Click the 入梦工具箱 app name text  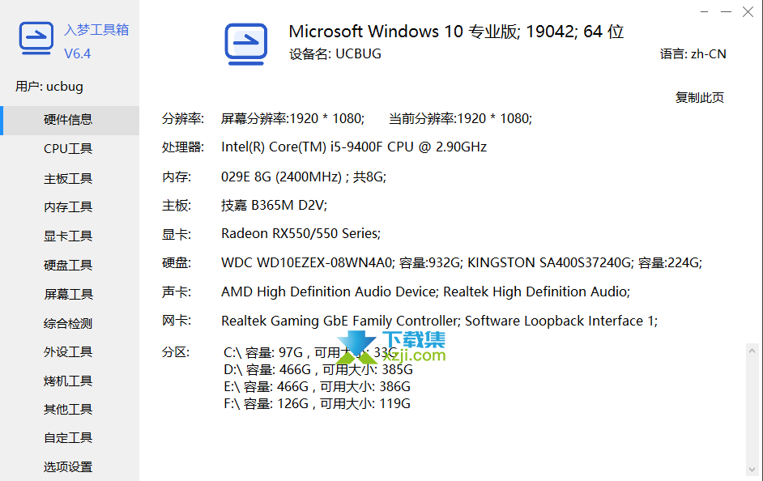pyautogui.click(x=96, y=30)
